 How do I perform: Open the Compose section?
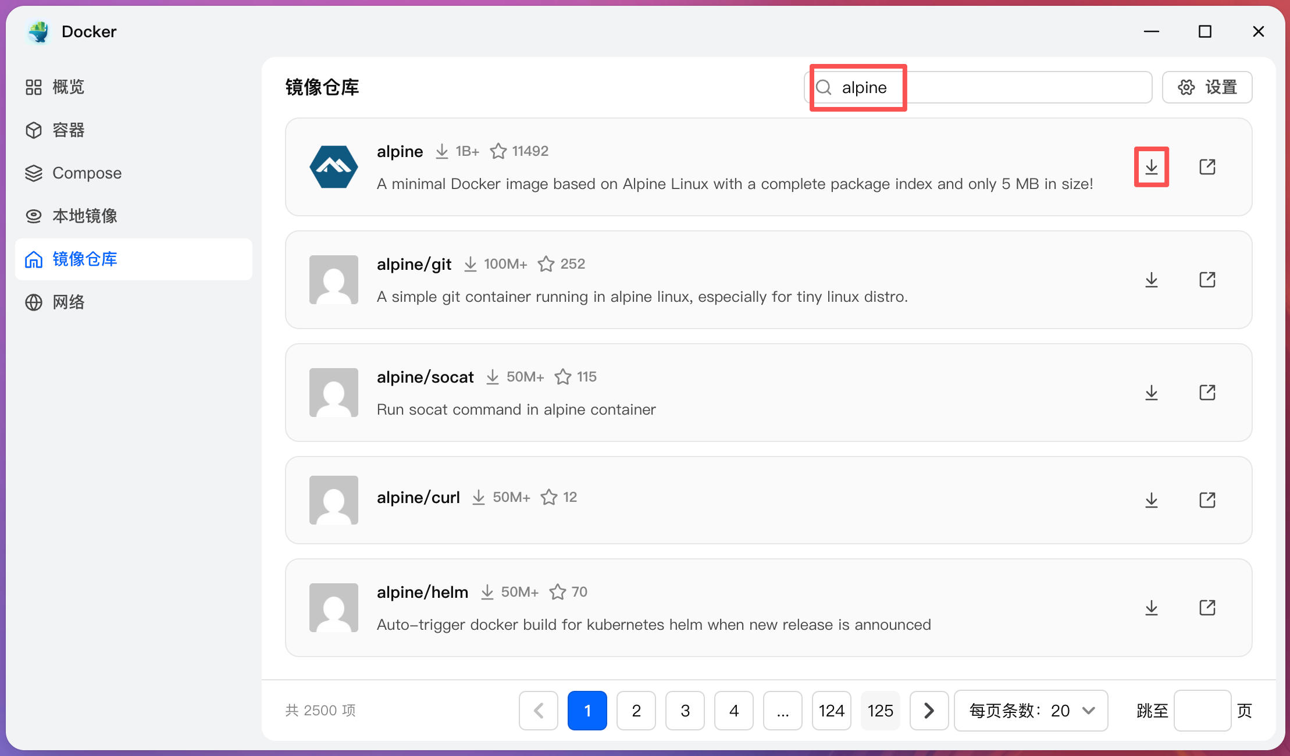pos(86,173)
